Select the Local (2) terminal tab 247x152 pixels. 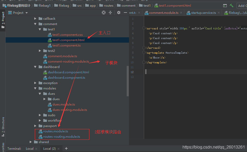(49, 148)
